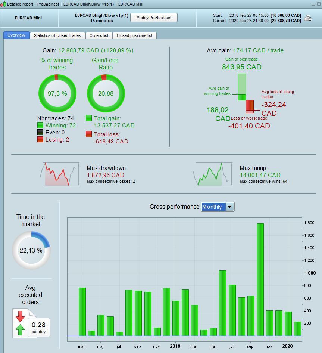322x353 pixels.
Task: Open the Closed positions list tab
Action: pos(134,35)
